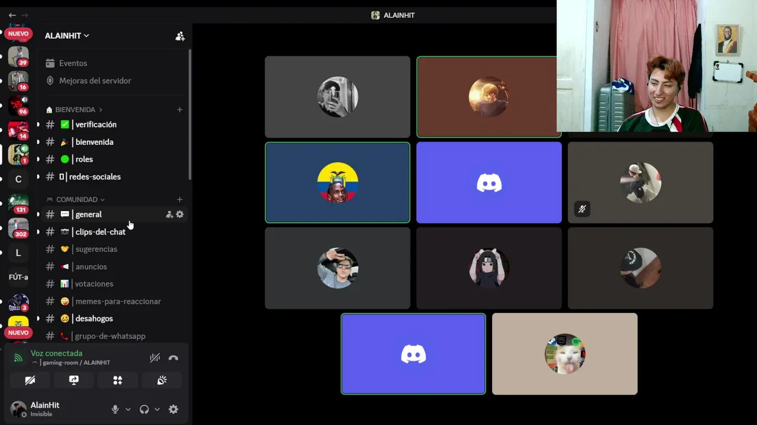Create channel in COMUNIDAD with plus icon
This screenshot has width=757, height=425.
(x=180, y=200)
